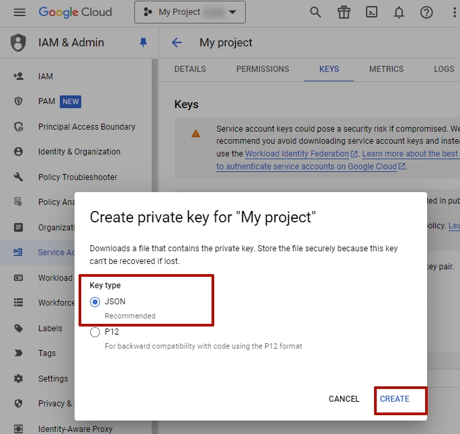Click the warning triangle icon

(x=195, y=134)
